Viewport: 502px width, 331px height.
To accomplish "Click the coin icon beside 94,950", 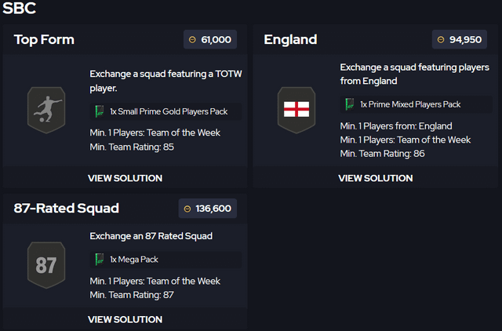I will tap(442, 39).
